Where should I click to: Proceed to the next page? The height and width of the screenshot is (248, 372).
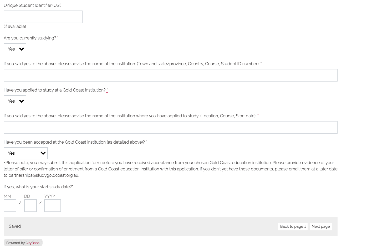(321, 227)
